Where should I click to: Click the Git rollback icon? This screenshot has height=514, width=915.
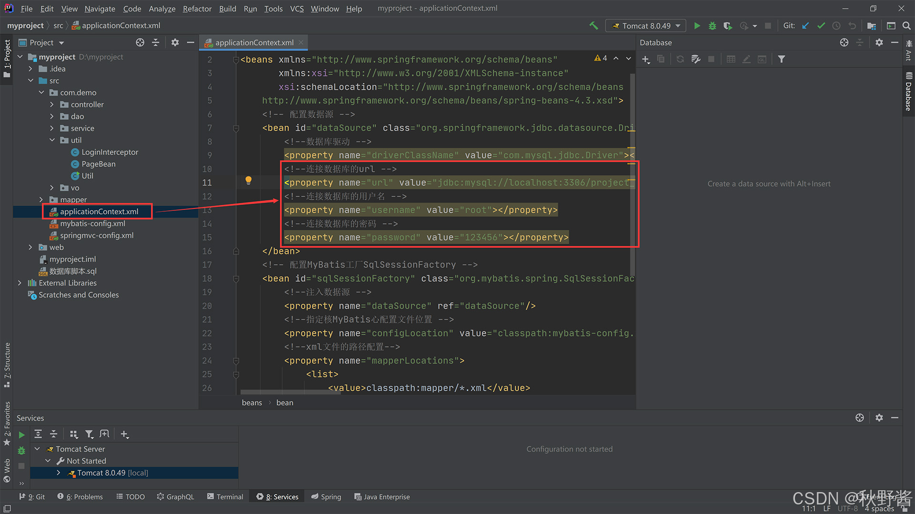point(852,26)
